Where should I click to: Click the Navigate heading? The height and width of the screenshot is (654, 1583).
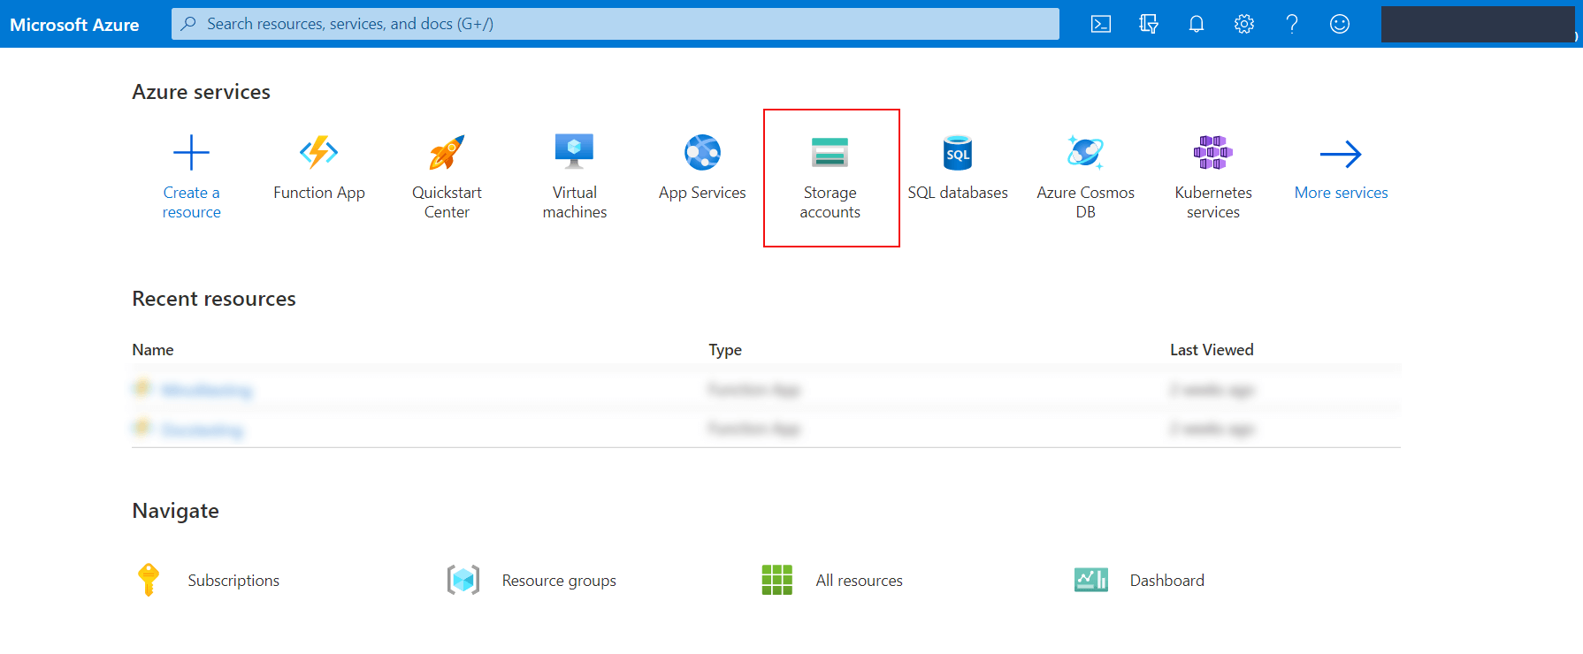tap(176, 511)
